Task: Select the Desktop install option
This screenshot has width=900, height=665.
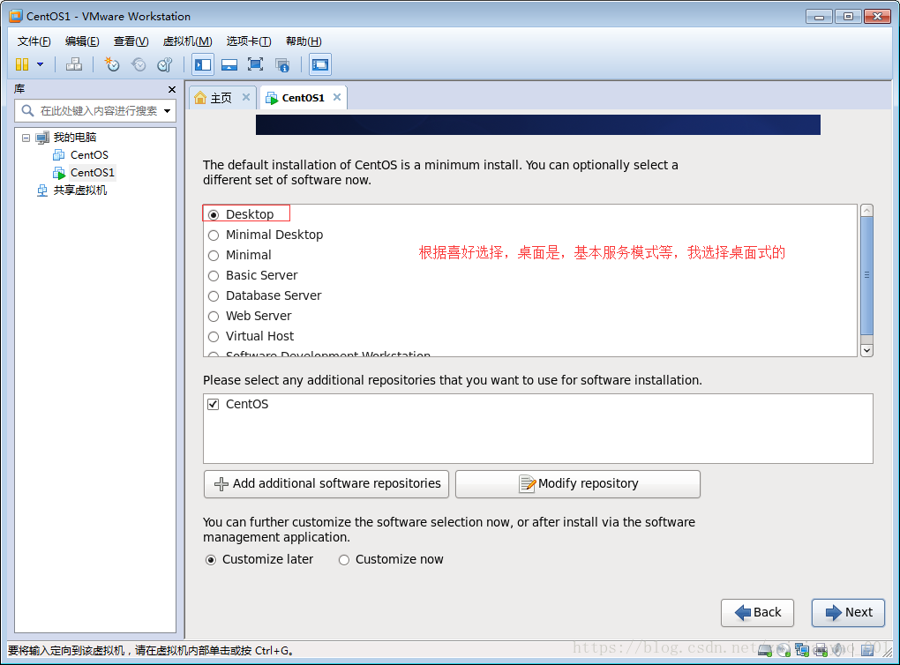Action: (214, 214)
